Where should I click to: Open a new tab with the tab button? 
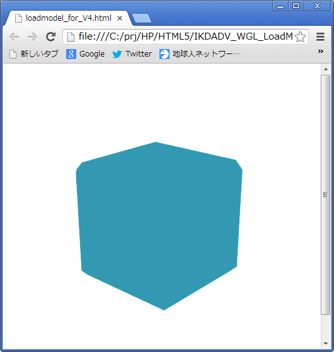pos(142,18)
